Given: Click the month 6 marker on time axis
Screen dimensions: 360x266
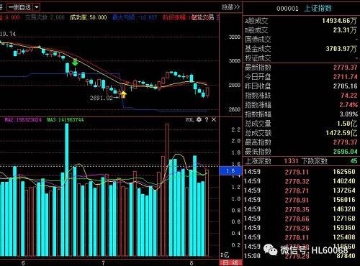Looking at the screenshot, I should pos(23,263).
